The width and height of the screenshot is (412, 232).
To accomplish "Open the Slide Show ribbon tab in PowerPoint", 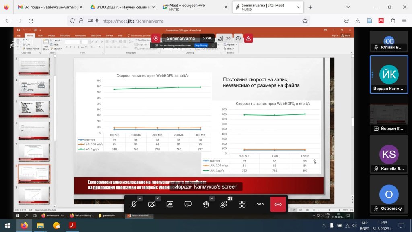I will (96, 35).
